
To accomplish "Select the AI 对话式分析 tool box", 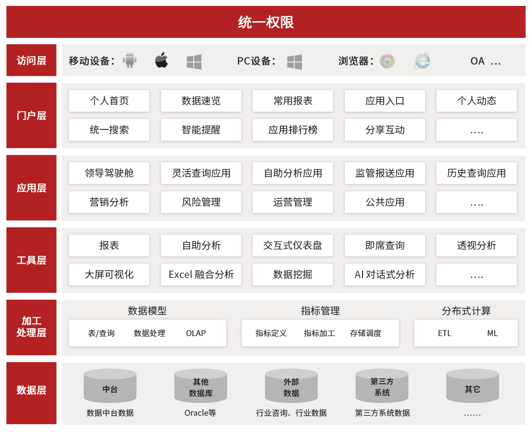I will click(x=385, y=275).
